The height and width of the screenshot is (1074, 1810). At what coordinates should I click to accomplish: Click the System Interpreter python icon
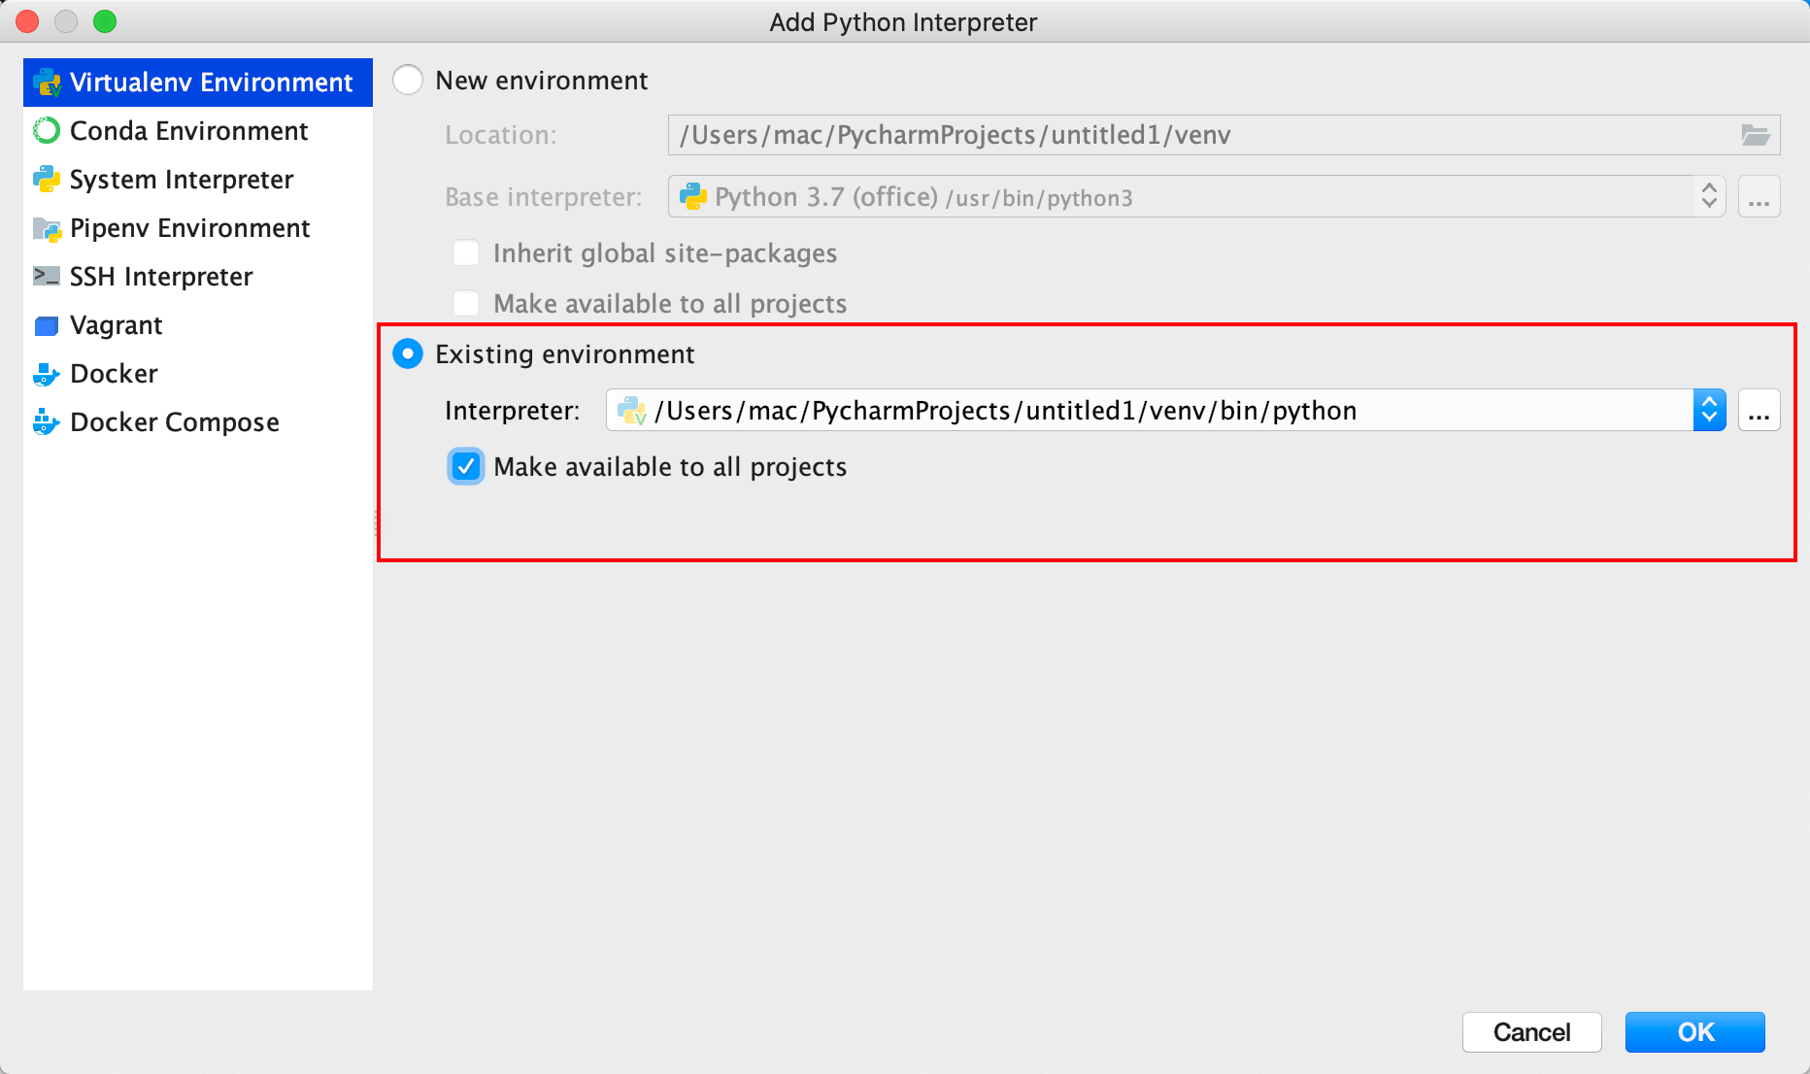tap(47, 180)
